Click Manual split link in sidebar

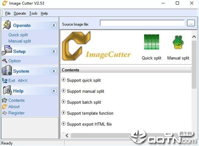(x=20, y=41)
